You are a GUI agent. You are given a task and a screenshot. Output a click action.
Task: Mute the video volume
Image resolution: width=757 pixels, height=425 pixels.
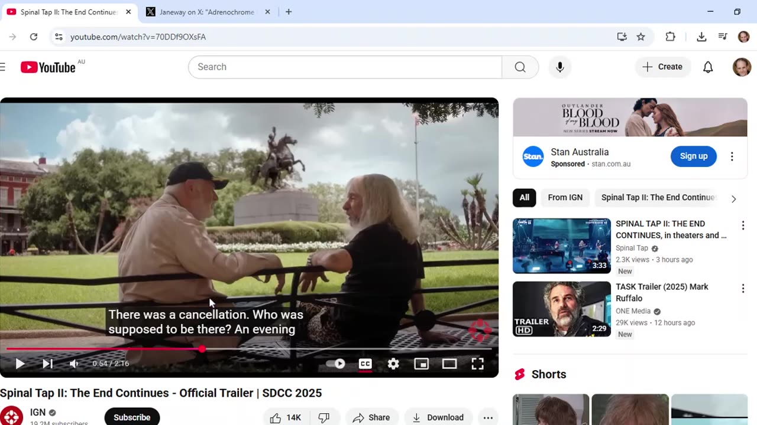click(x=74, y=364)
